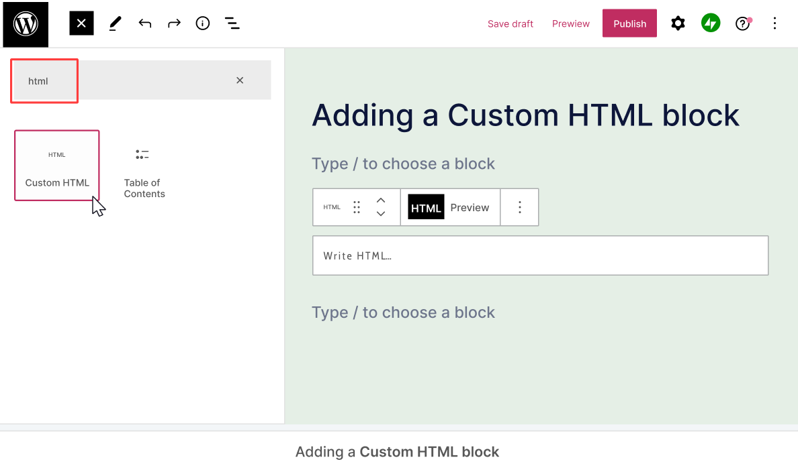Insert the Custom HTML block

(57, 166)
